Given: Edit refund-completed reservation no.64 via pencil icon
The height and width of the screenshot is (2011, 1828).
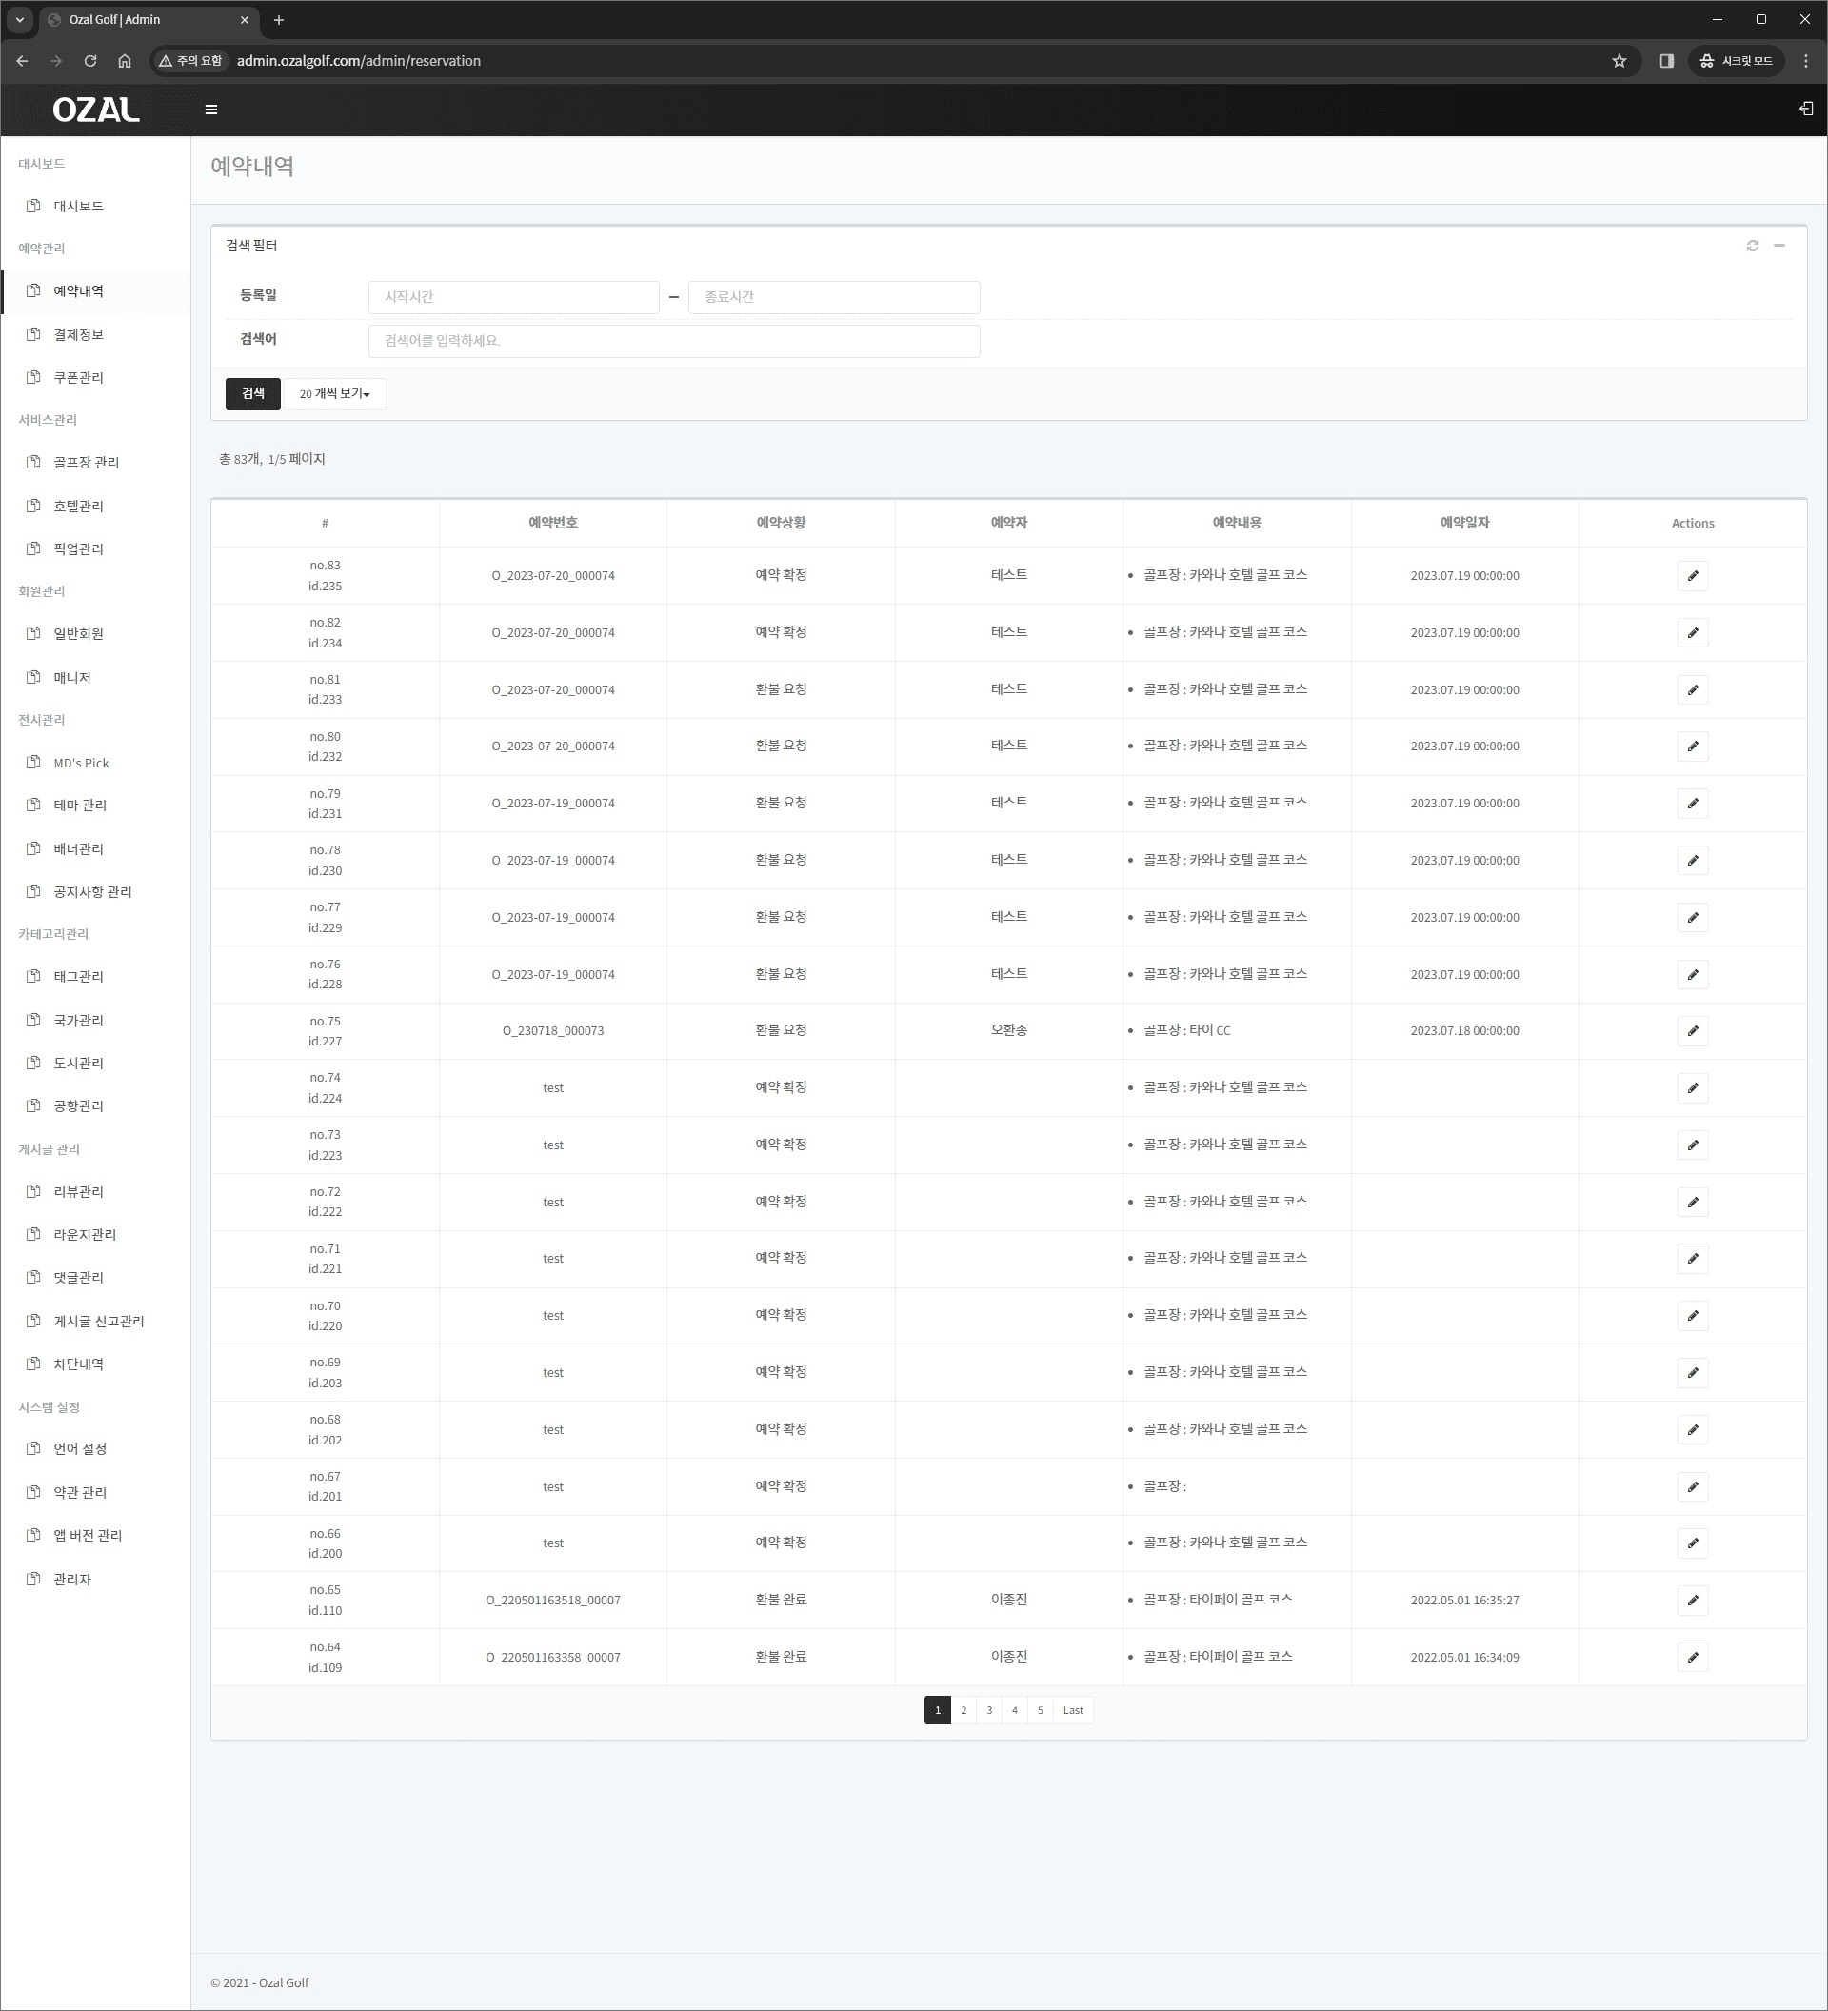Looking at the screenshot, I should click(1693, 1657).
